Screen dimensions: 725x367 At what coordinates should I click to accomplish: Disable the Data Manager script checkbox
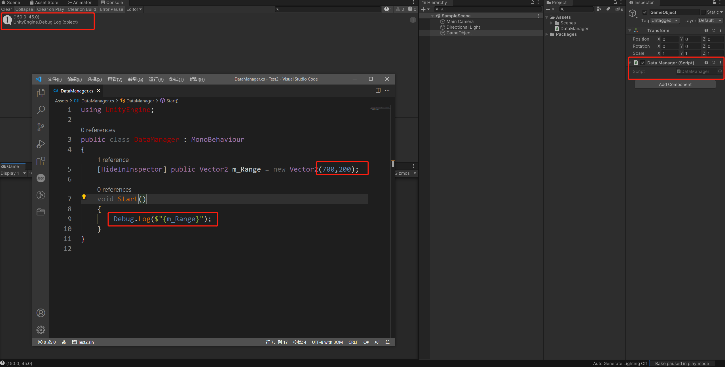tap(643, 63)
